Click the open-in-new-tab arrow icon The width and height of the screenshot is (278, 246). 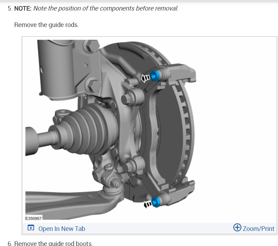(x=31, y=228)
